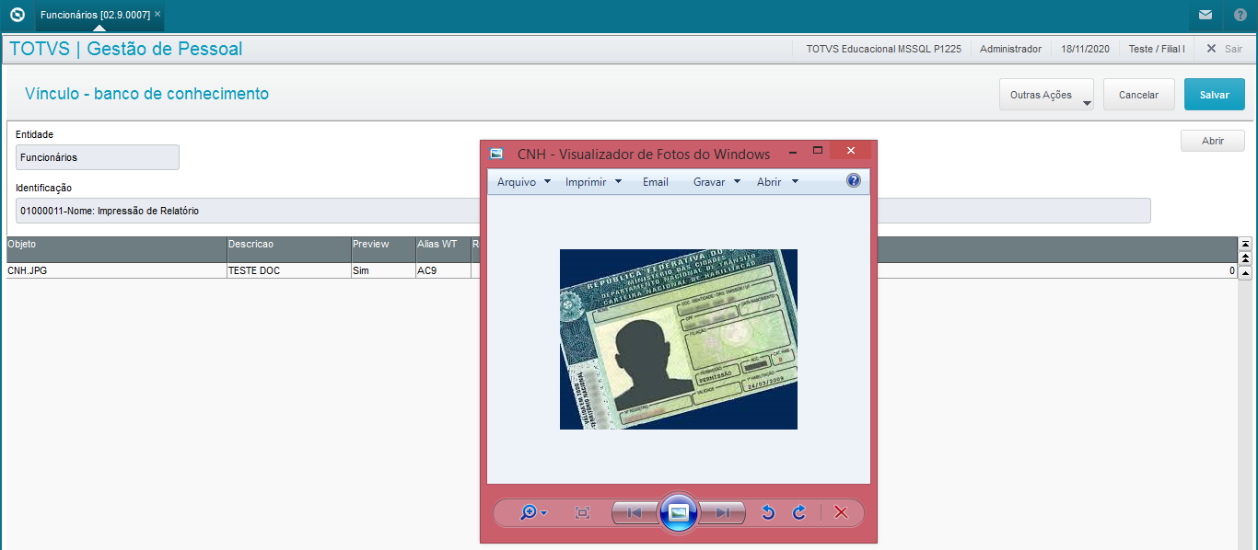Click the Abrir button beside Entidade
The width and height of the screenshot is (1258, 550).
1212,141
